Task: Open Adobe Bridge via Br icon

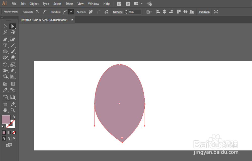Action: pyautogui.click(x=119, y=4)
